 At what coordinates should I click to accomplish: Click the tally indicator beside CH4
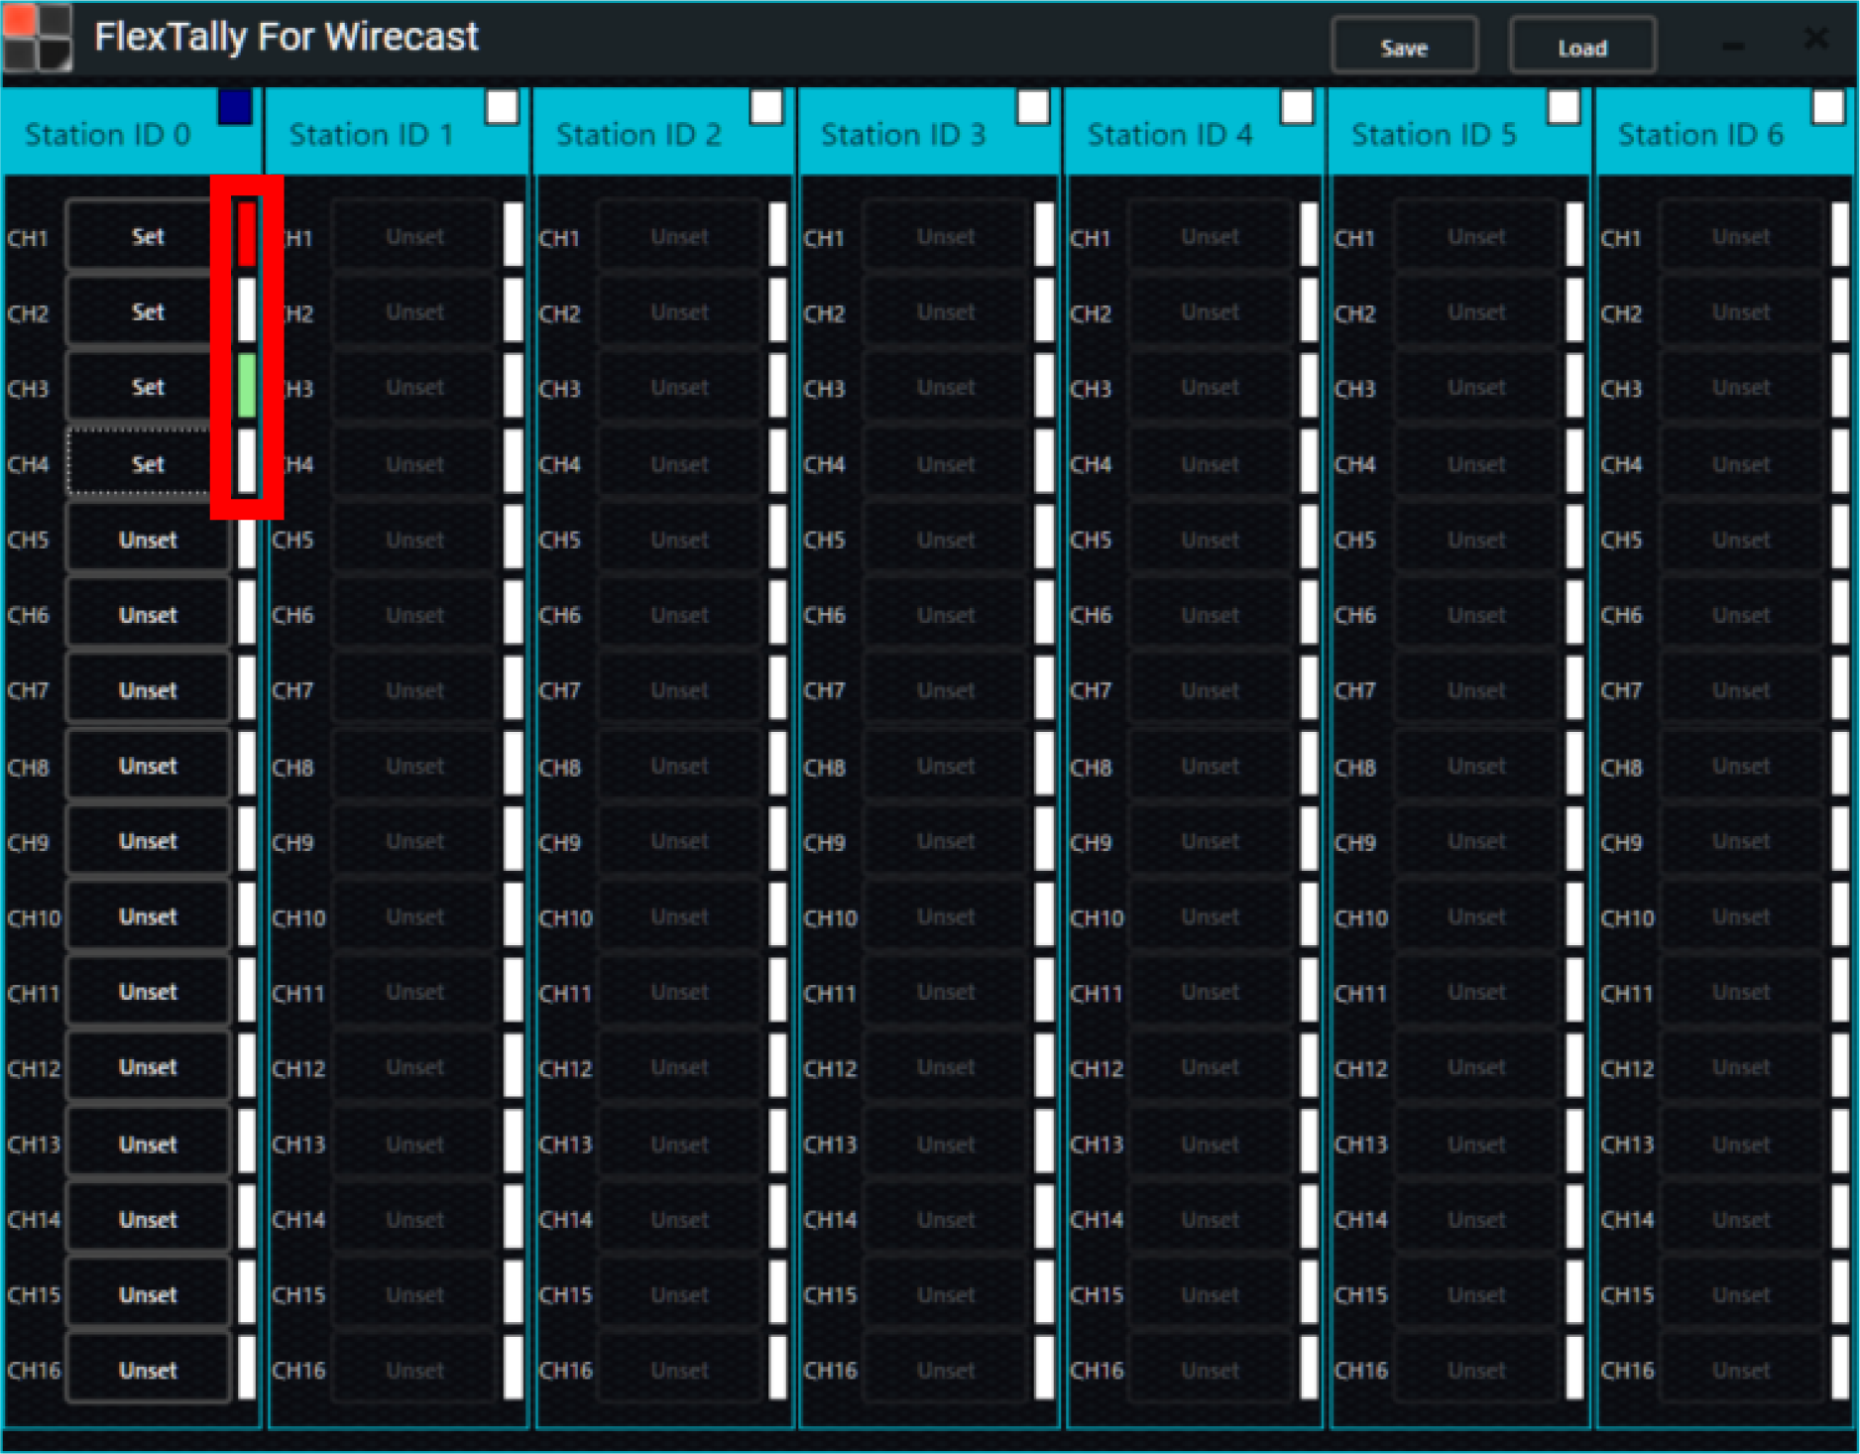(x=246, y=462)
